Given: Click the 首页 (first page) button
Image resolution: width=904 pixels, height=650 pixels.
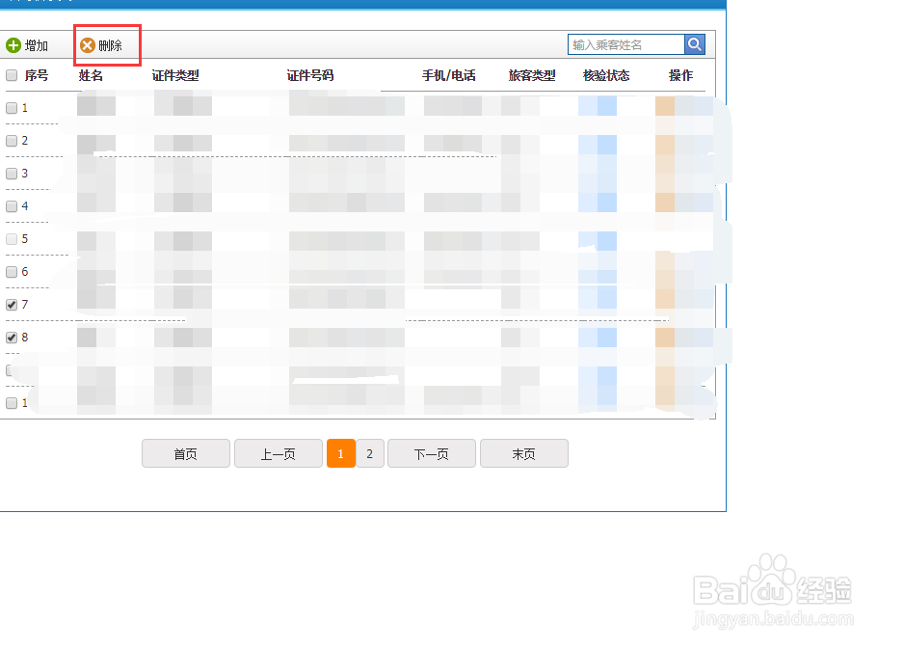Looking at the screenshot, I should click(x=185, y=453).
